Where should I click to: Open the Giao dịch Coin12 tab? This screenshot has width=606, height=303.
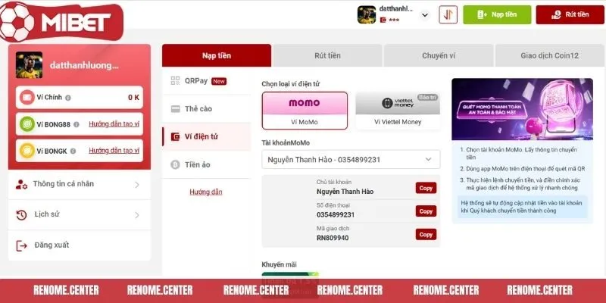(550, 55)
